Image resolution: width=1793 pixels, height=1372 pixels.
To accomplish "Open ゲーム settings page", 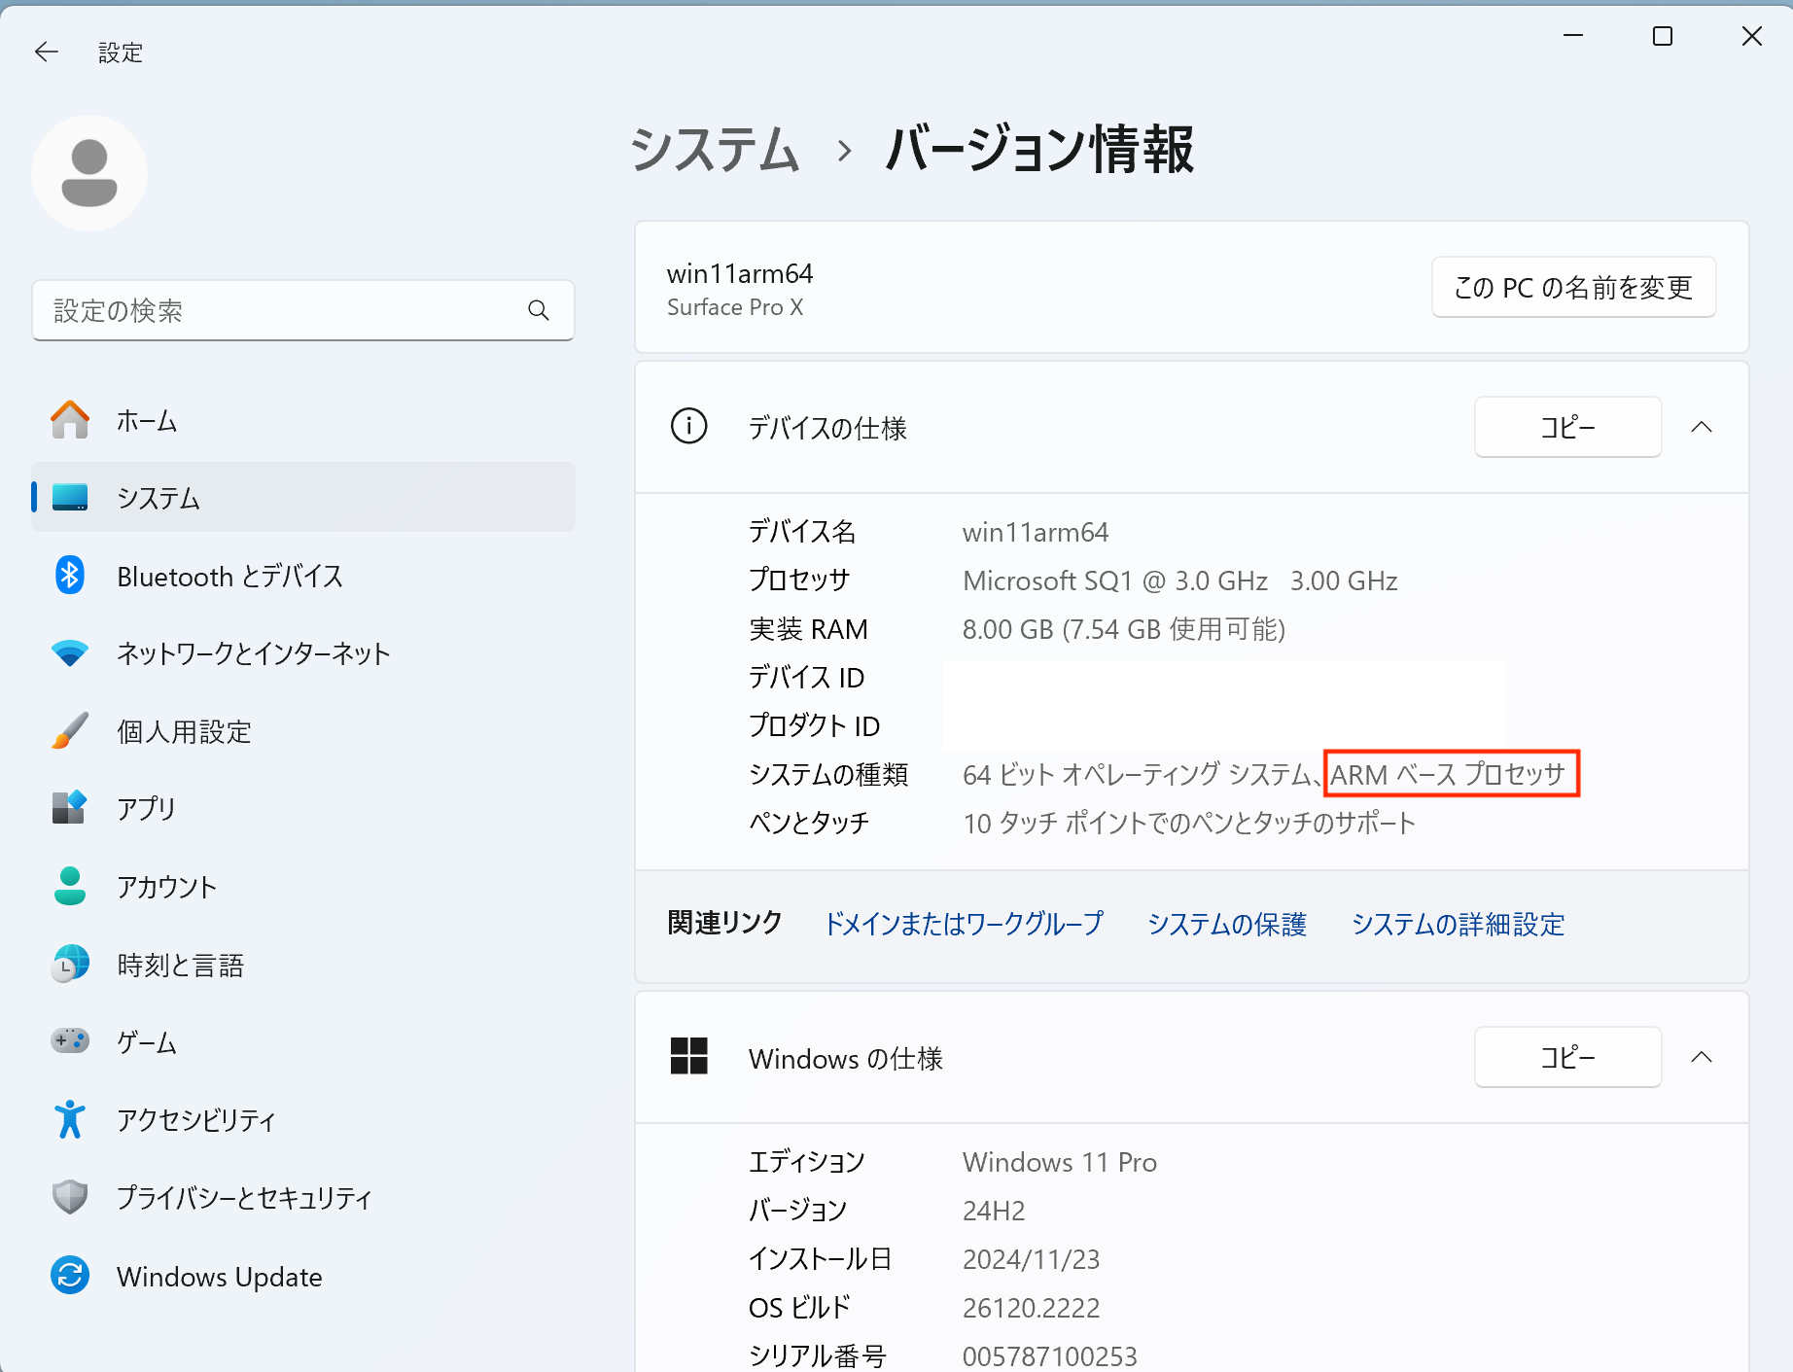I will pyautogui.click(x=303, y=1041).
